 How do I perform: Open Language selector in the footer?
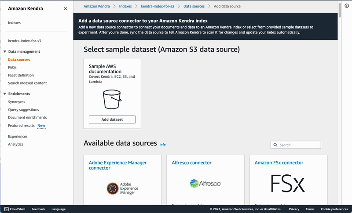(59, 209)
